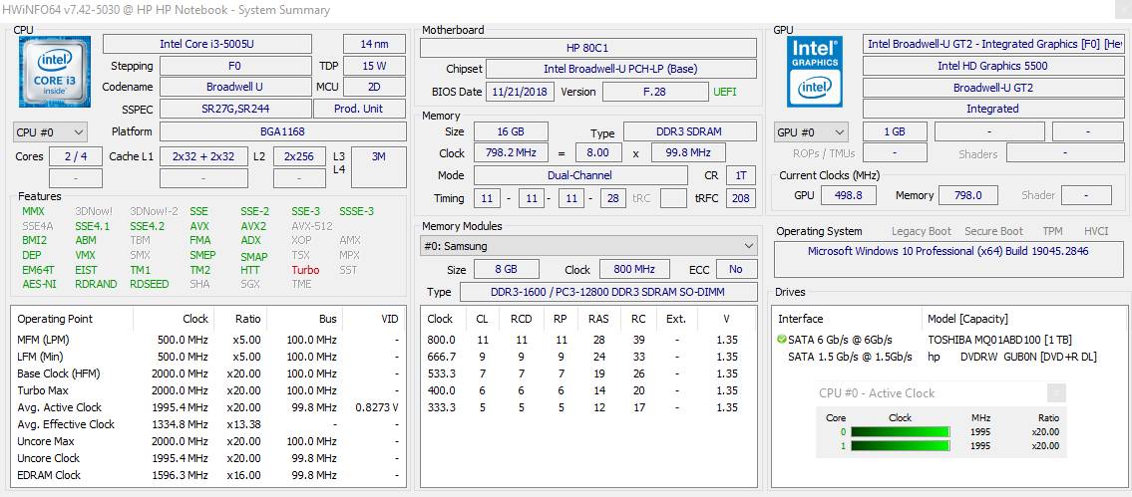Click the memory clock '798.2 MHz' field
This screenshot has height=497, width=1132.
[x=511, y=153]
